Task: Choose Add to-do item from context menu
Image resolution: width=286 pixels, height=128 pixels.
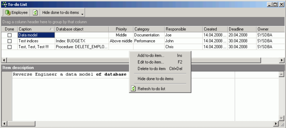Action: [151, 56]
